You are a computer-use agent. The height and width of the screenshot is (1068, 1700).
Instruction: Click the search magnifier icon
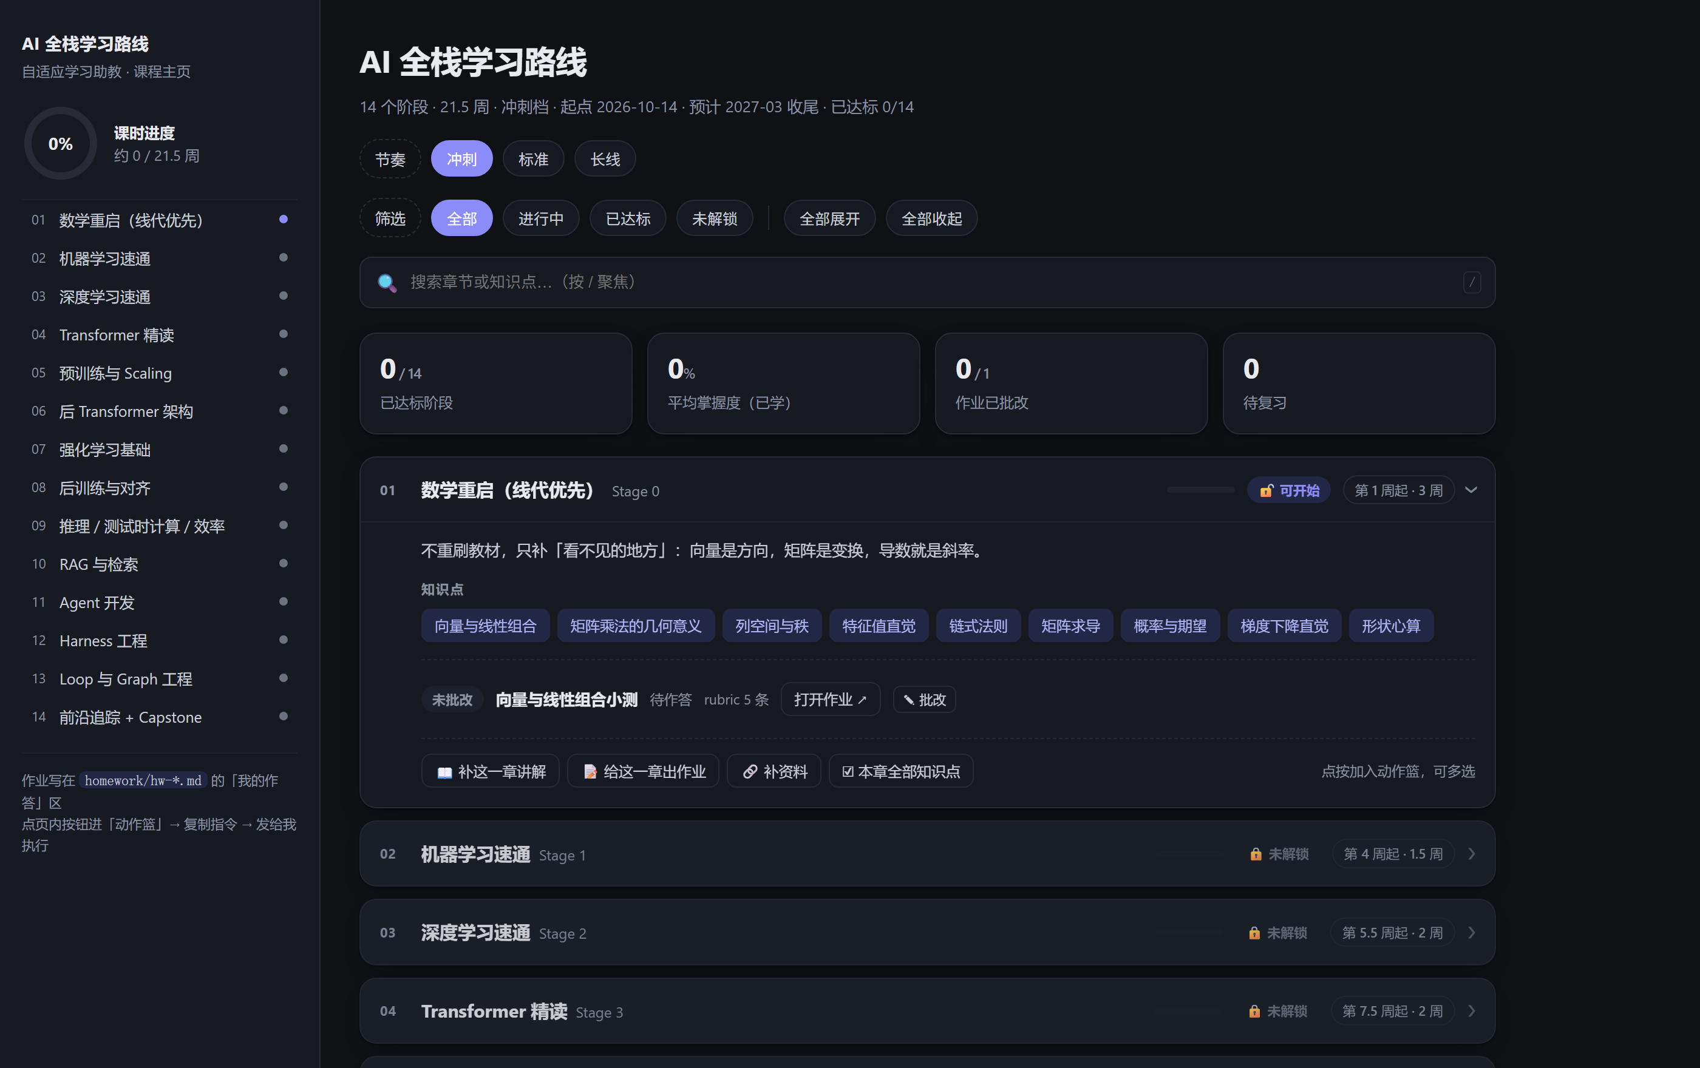387,282
